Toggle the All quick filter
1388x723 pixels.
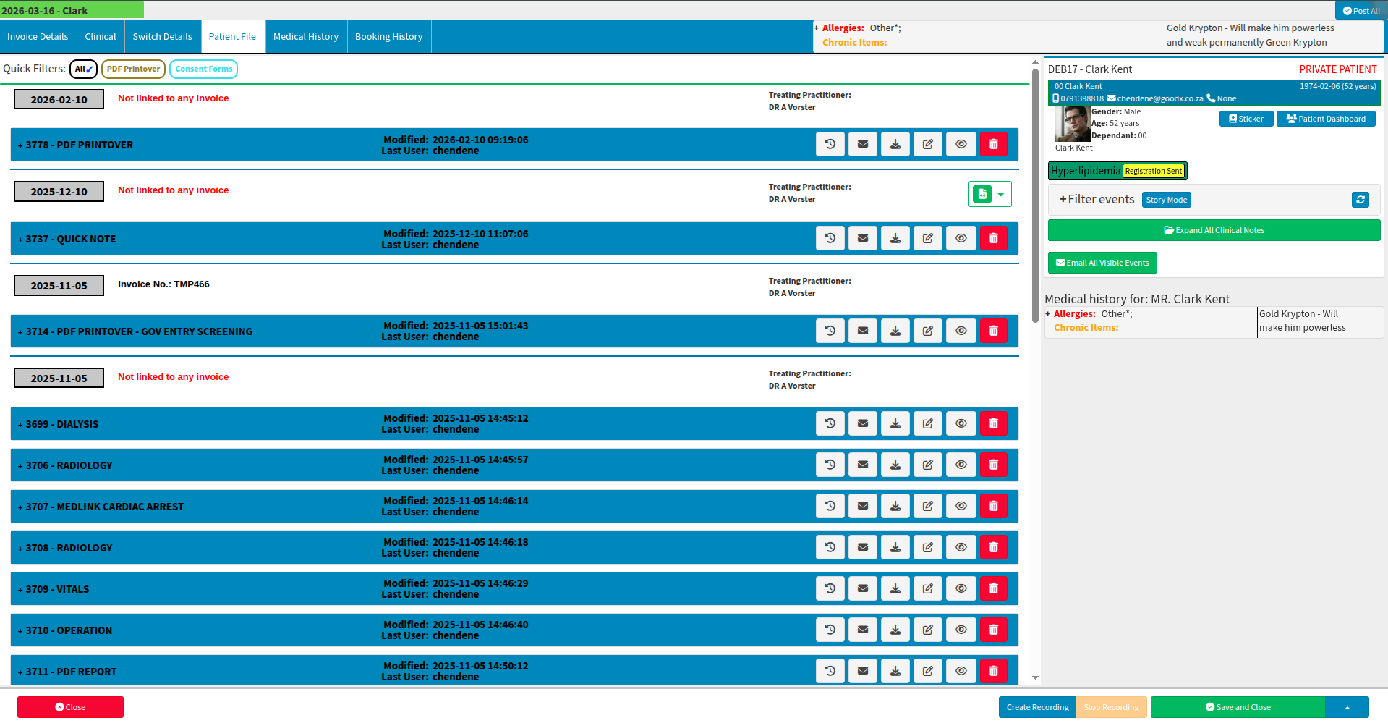tap(83, 69)
